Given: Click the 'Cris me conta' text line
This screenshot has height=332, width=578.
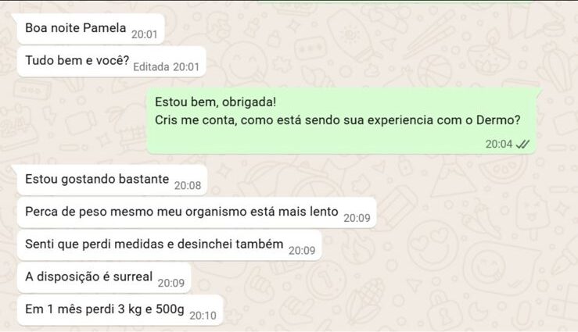Looking at the screenshot, I should click(337, 120).
